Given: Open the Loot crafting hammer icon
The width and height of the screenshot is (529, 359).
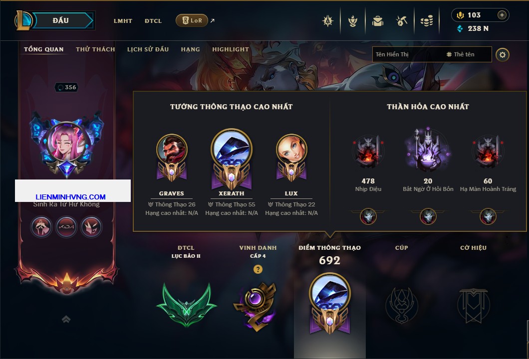Looking at the screenshot, I should [x=401, y=21].
